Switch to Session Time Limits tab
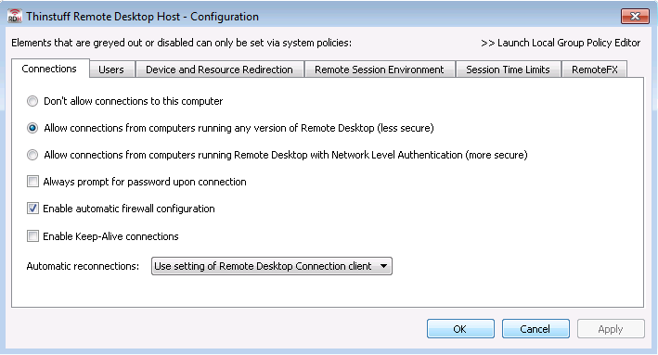This screenshot has width=658, height=355. click(x=508, y=70)
